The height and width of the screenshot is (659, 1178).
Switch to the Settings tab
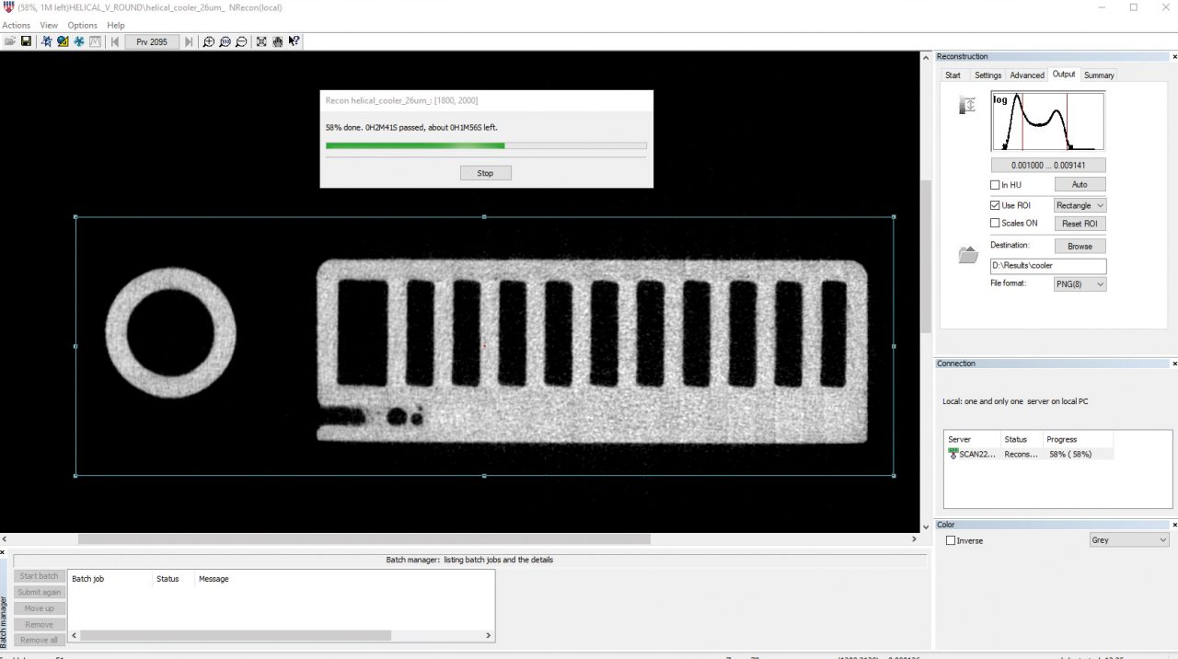987,75
